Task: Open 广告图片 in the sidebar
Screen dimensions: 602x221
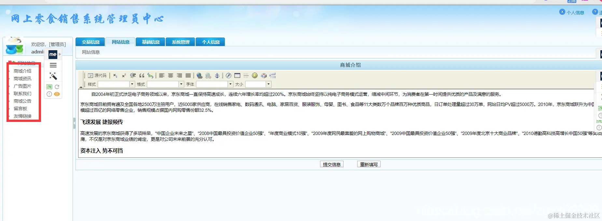Action: (22, 86)
